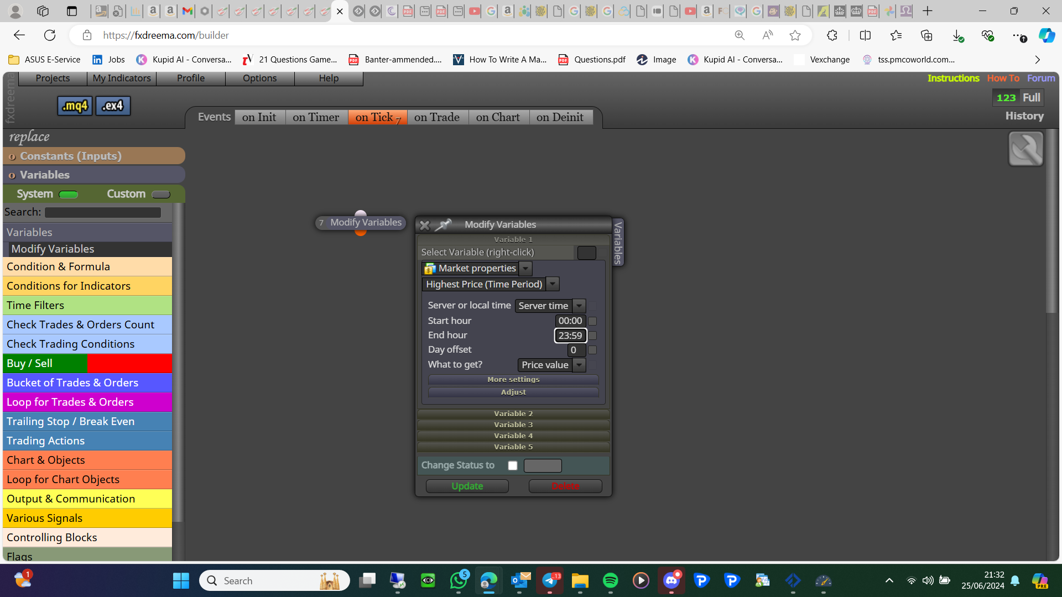Toggle the System variables switch

pyautogui.click(x=69, y=195)
